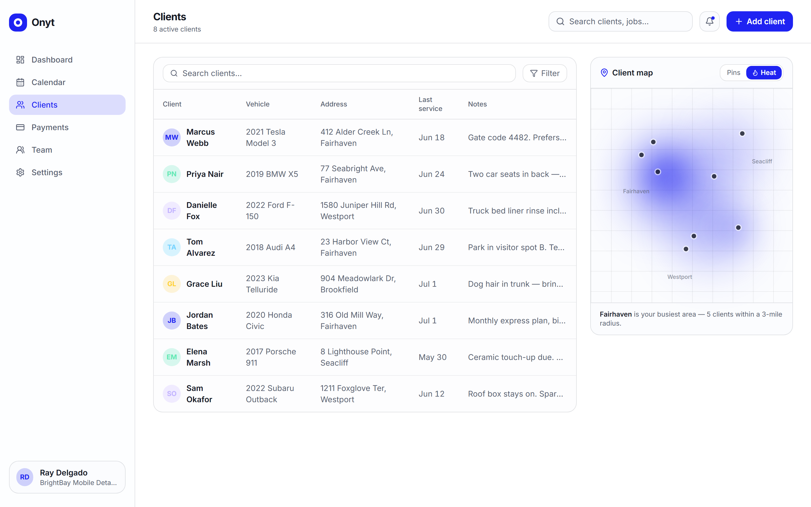Click the DF avatar for Danielle Fox
The height and width of the screenshot is (507, 811).
coord(171,211)
